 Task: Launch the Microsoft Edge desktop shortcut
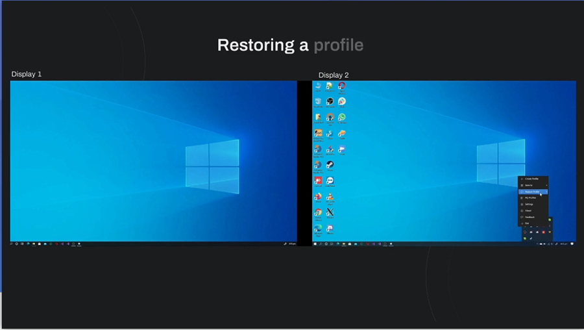pos(318,230)
